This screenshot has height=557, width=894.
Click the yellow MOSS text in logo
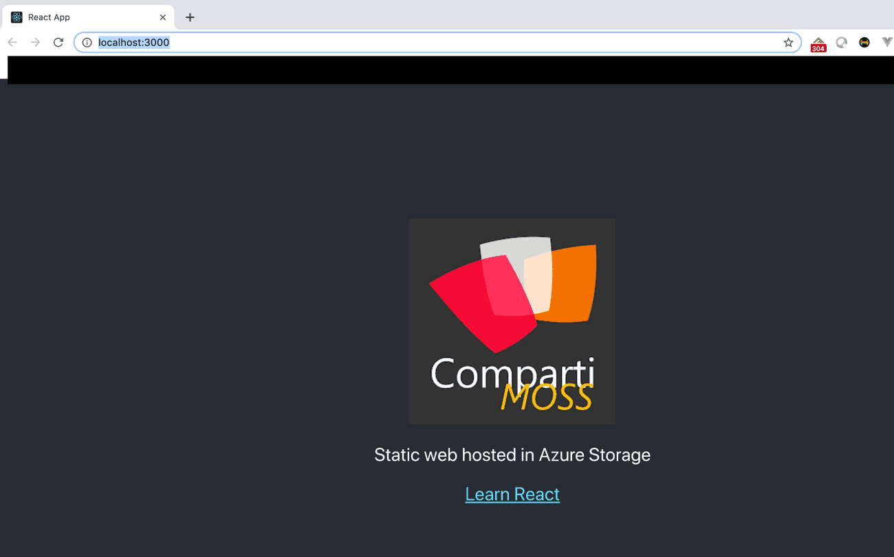(x=547, y=398)
